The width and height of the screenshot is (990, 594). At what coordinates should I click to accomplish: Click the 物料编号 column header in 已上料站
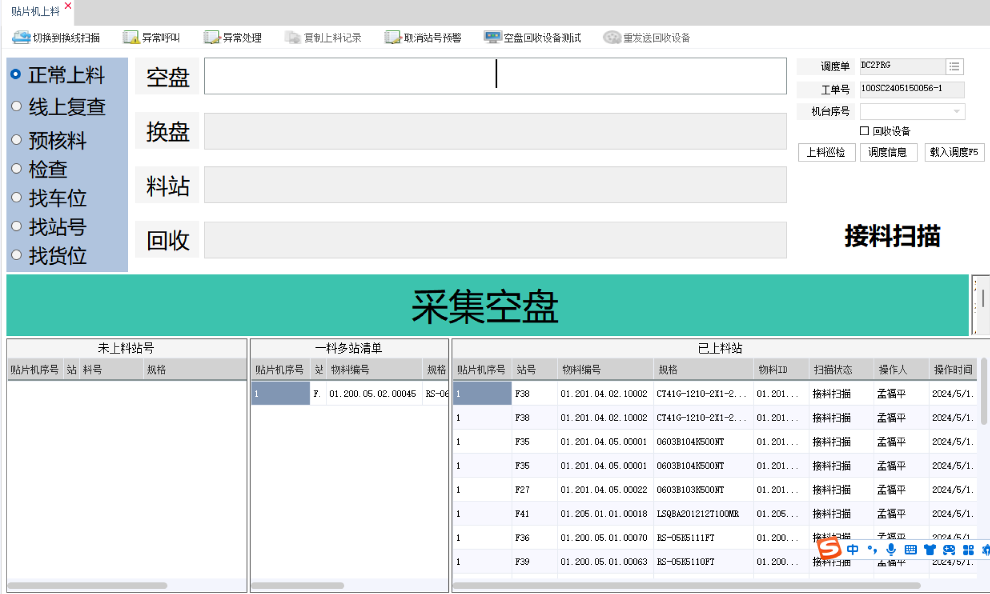pyautogui.click(x=581, y=370)
